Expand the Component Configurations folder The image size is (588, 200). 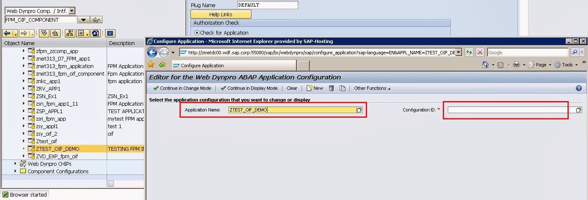pyautogui.click(x=15, y=171)
